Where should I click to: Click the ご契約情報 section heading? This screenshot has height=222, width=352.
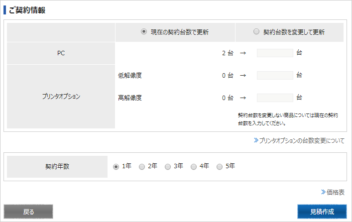tap(27, 10)
